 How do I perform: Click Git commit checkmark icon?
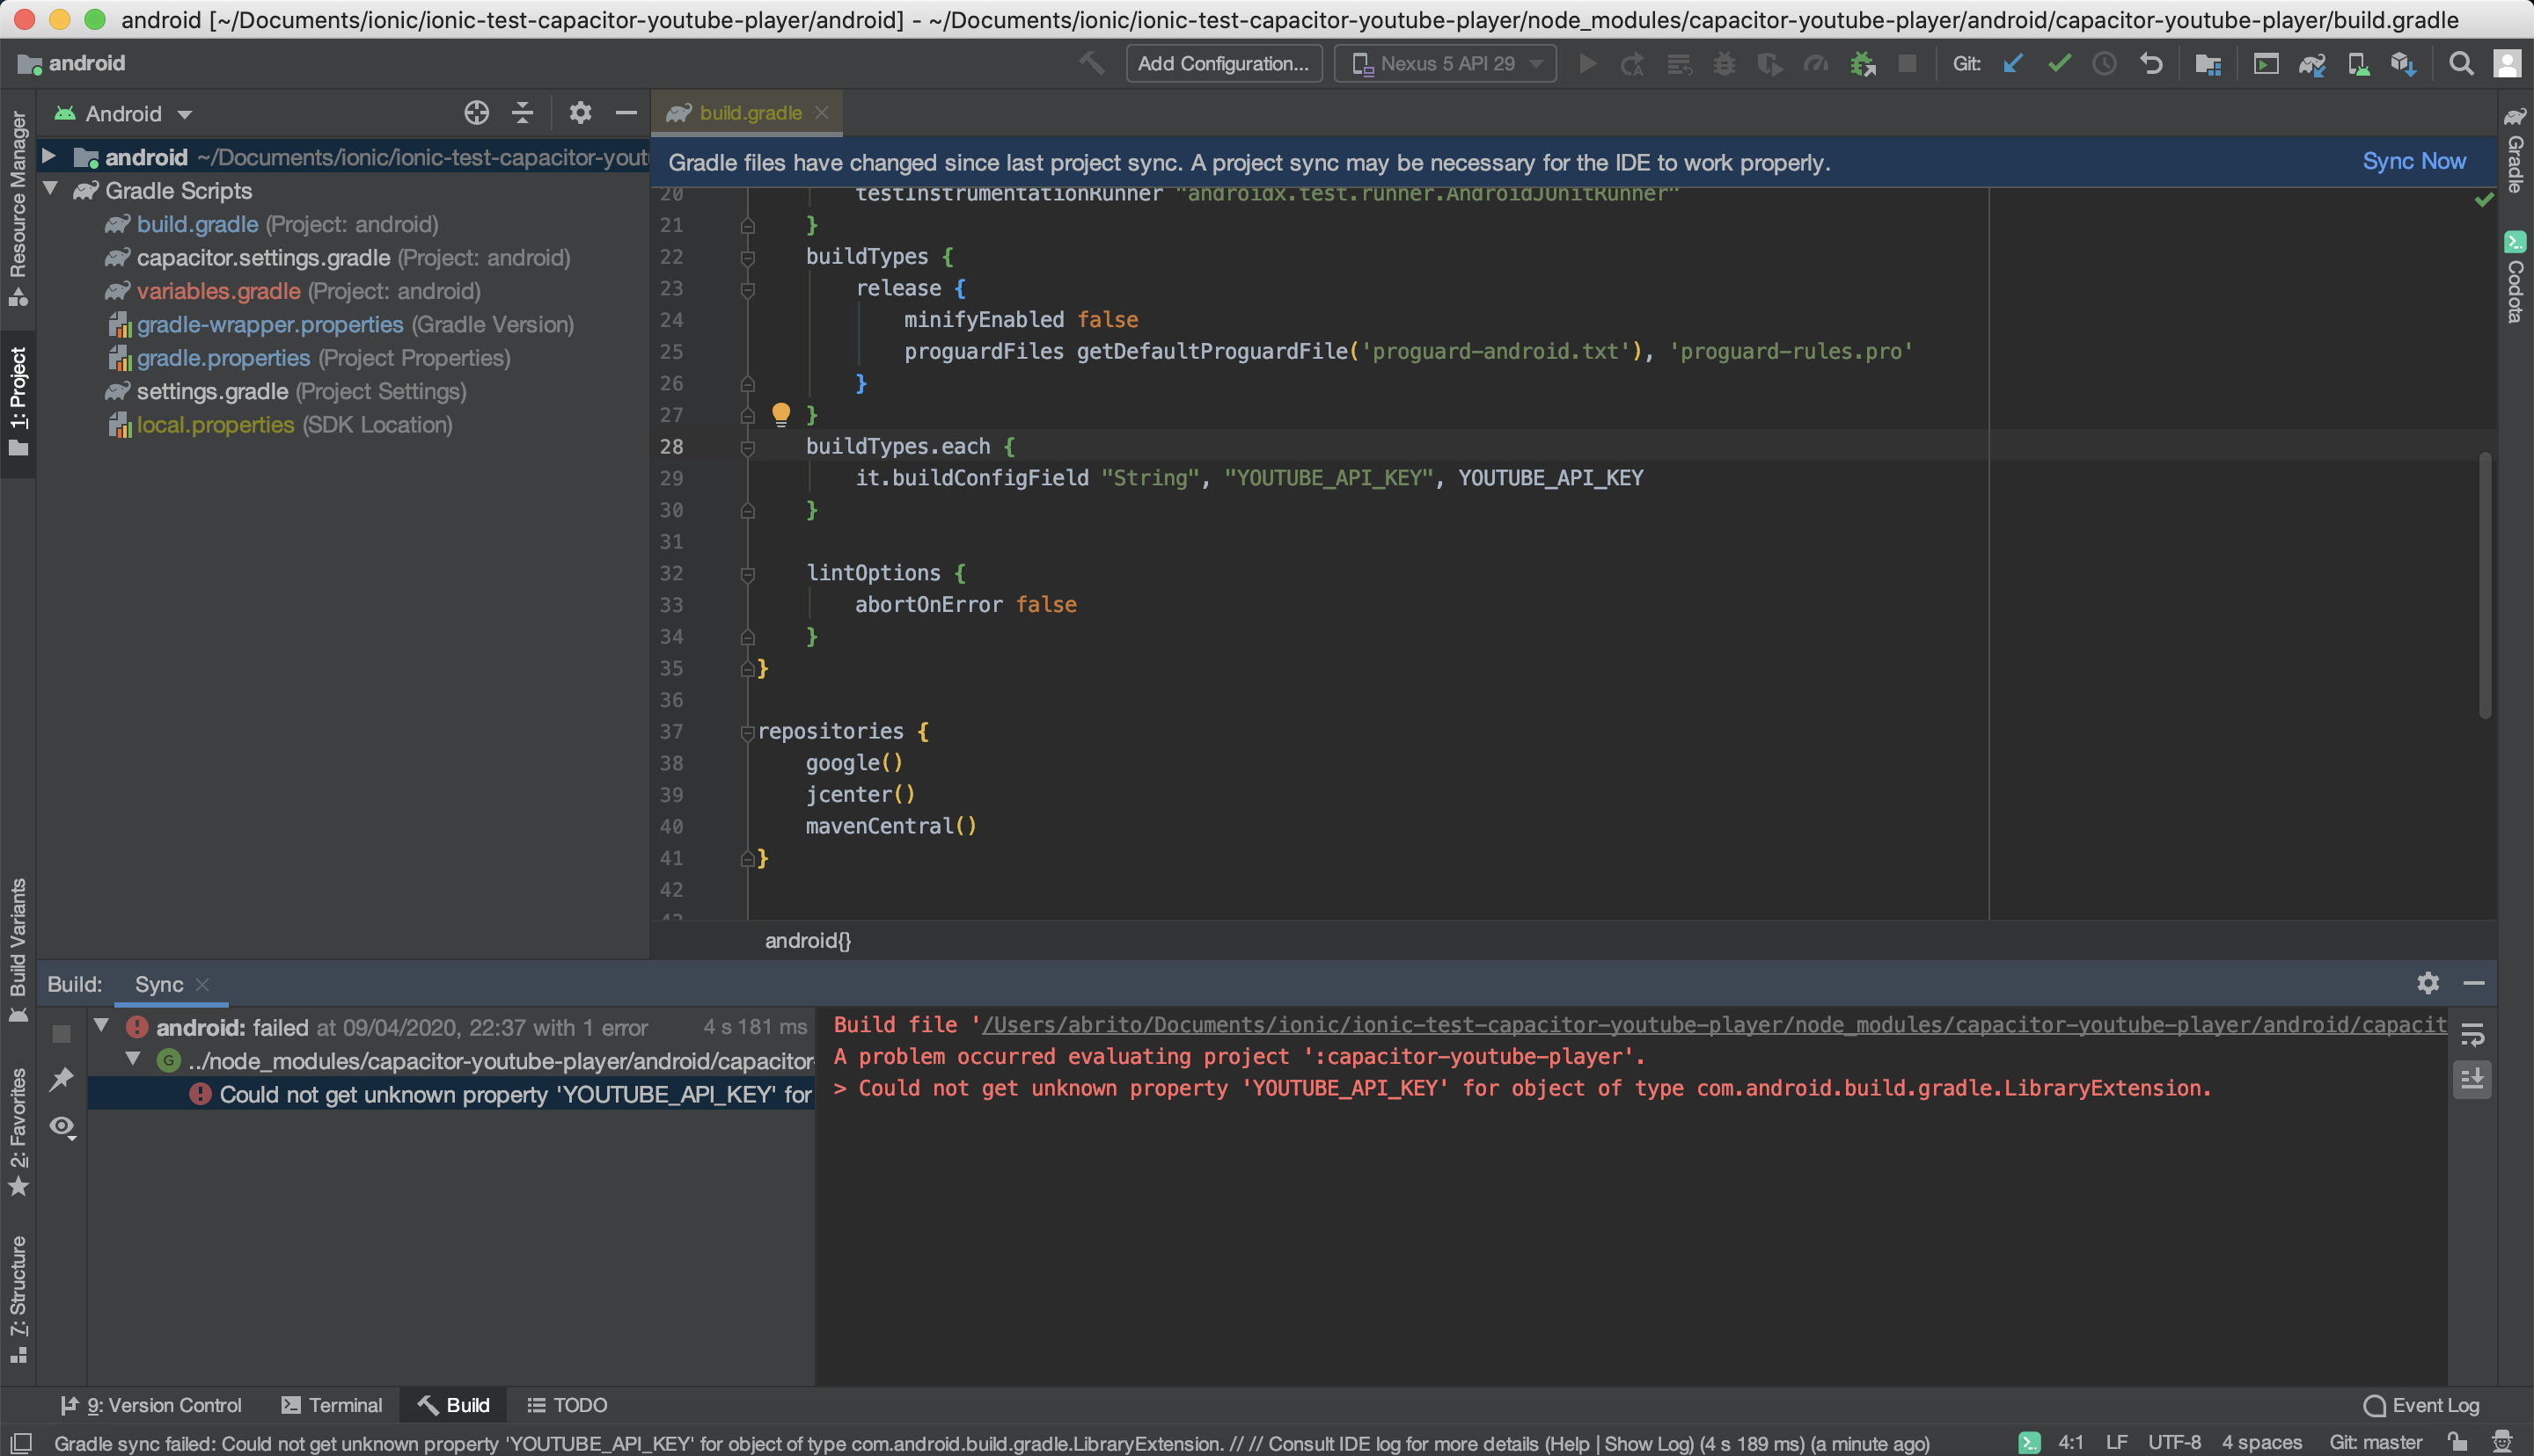(2059, 64)
